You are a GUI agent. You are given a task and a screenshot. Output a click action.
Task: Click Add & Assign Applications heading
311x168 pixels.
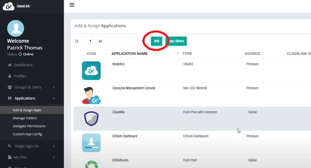(100, 26)
